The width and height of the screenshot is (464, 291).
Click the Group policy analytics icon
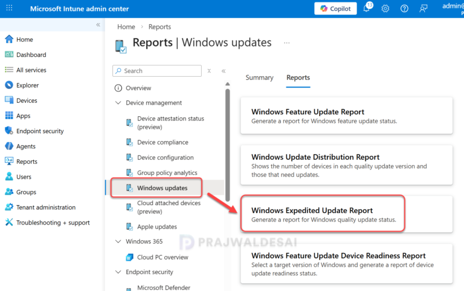[x=129, y=173]
